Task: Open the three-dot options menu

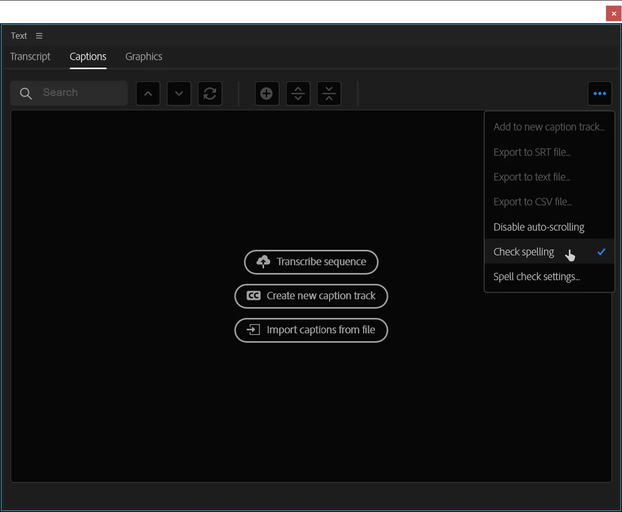Action: [600, 93]
